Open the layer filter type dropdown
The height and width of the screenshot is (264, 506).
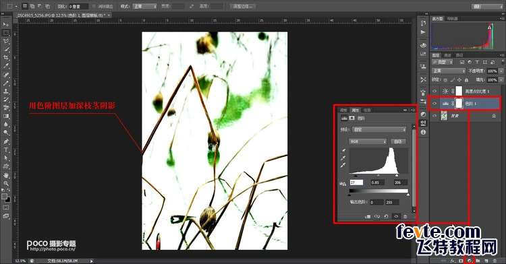pyautogui.click(x=443, y=62)
